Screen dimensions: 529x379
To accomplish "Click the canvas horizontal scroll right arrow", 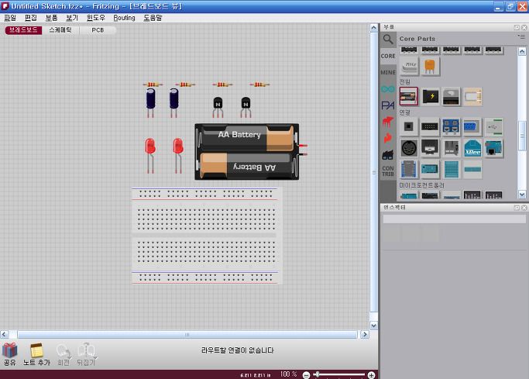I will (364, 335).
